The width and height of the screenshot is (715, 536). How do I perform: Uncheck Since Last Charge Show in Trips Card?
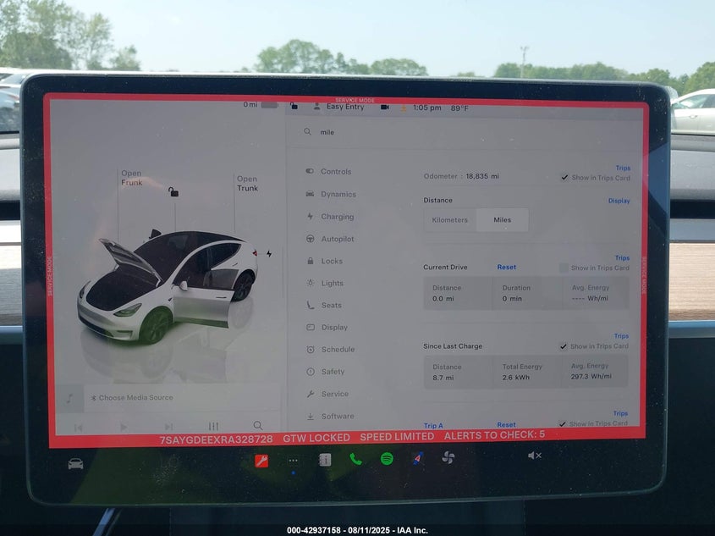[x=564, y=346]
